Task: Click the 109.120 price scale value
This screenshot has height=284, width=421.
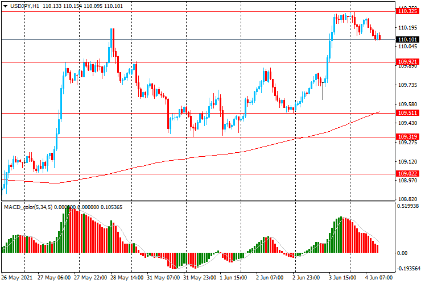Action: pyautogui.click(x=407, y=162)
